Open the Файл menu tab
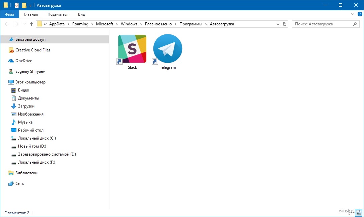This screenshot has height=217, width=364. [9, 14]
